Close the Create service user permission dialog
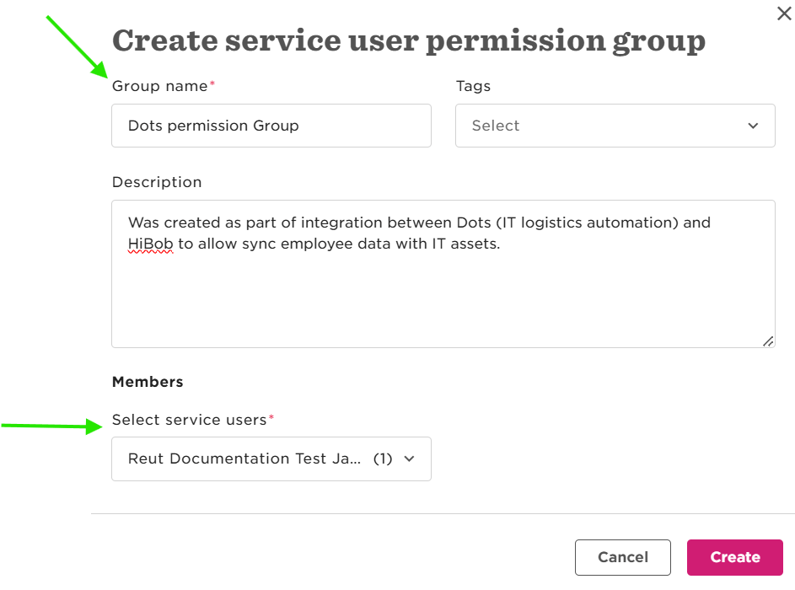The height and width of the screenshot is (590, 795). [784, 13]
